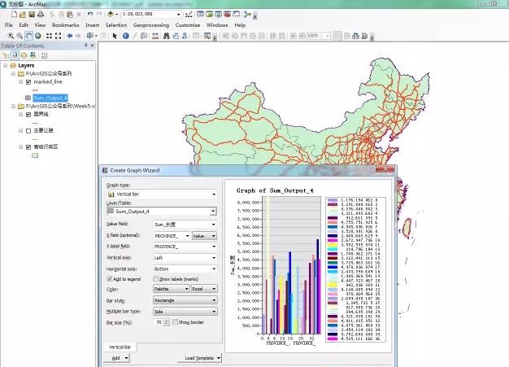Open the X field Value sort dropdown
This screenshot has width=509, height=367.
click(x=204, y=236)
